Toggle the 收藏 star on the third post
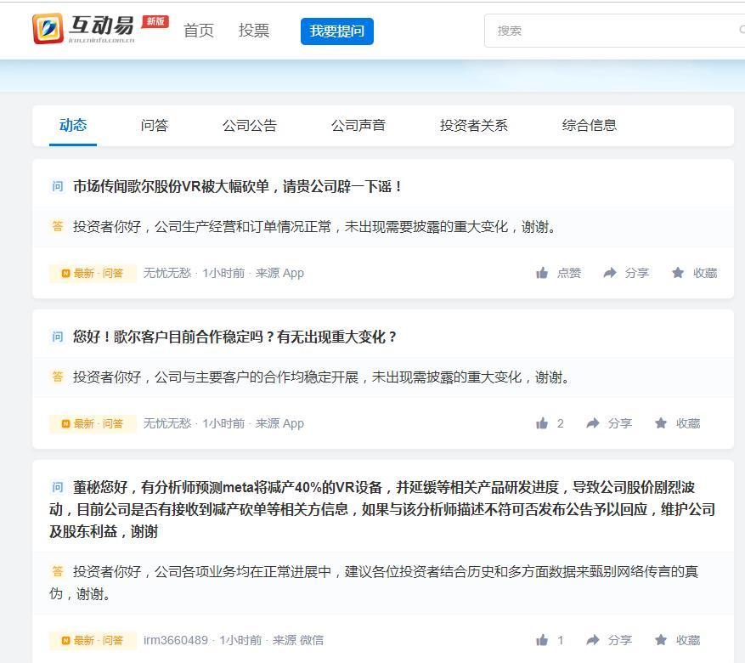Screen dimensions: 745x663 [677, 640]
